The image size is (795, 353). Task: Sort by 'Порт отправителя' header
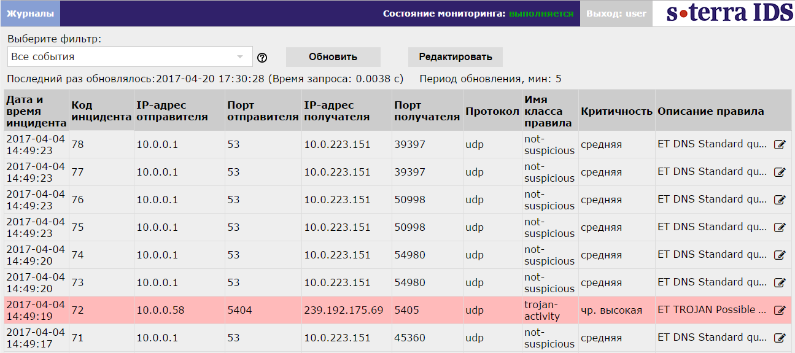(263, 111)
